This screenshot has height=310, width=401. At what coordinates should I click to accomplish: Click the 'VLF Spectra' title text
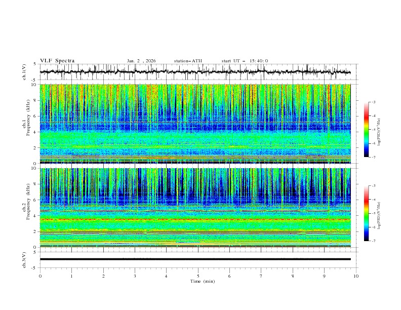(57, 61)
